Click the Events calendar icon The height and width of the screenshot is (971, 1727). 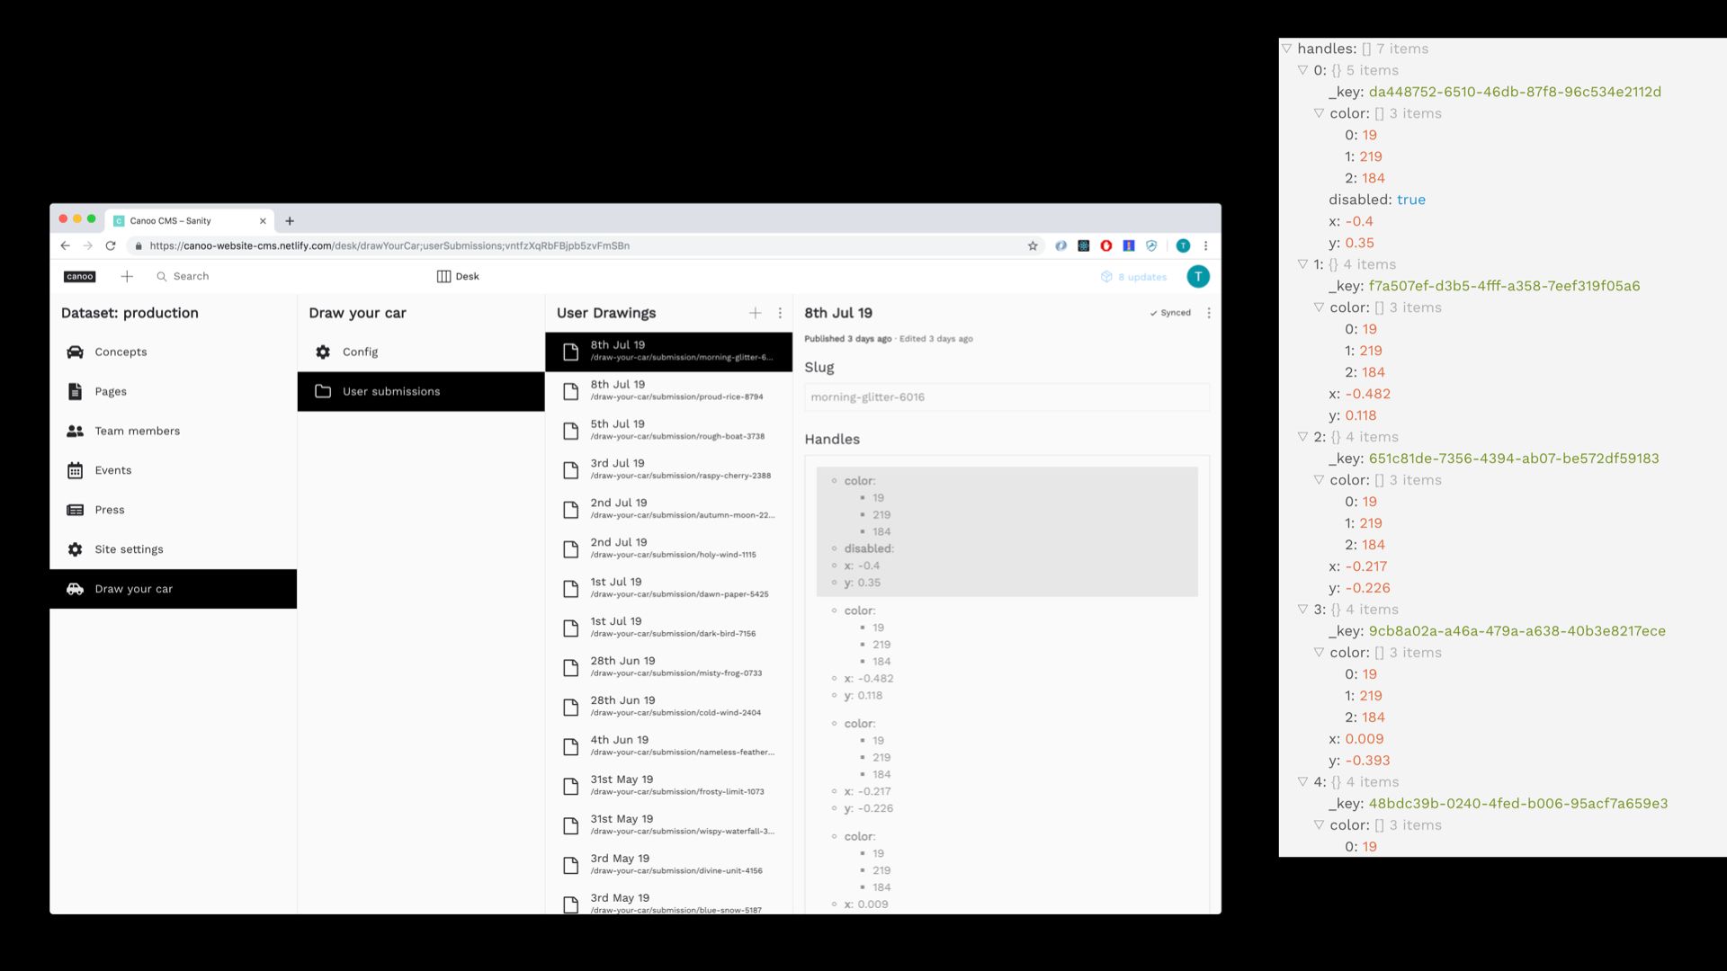click(76, 470)
